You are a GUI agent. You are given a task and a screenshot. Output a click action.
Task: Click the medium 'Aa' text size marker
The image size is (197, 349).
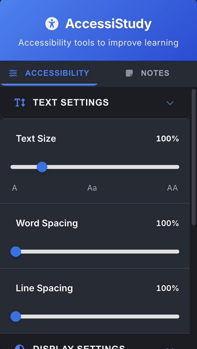(x=92, y=188)
